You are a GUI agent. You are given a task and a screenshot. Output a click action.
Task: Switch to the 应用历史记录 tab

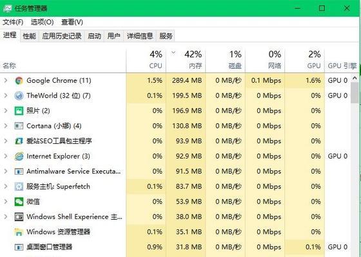(x=62, y=36)
